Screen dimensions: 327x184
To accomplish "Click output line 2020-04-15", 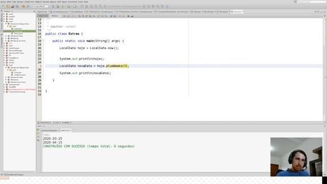I will [53, 143].
